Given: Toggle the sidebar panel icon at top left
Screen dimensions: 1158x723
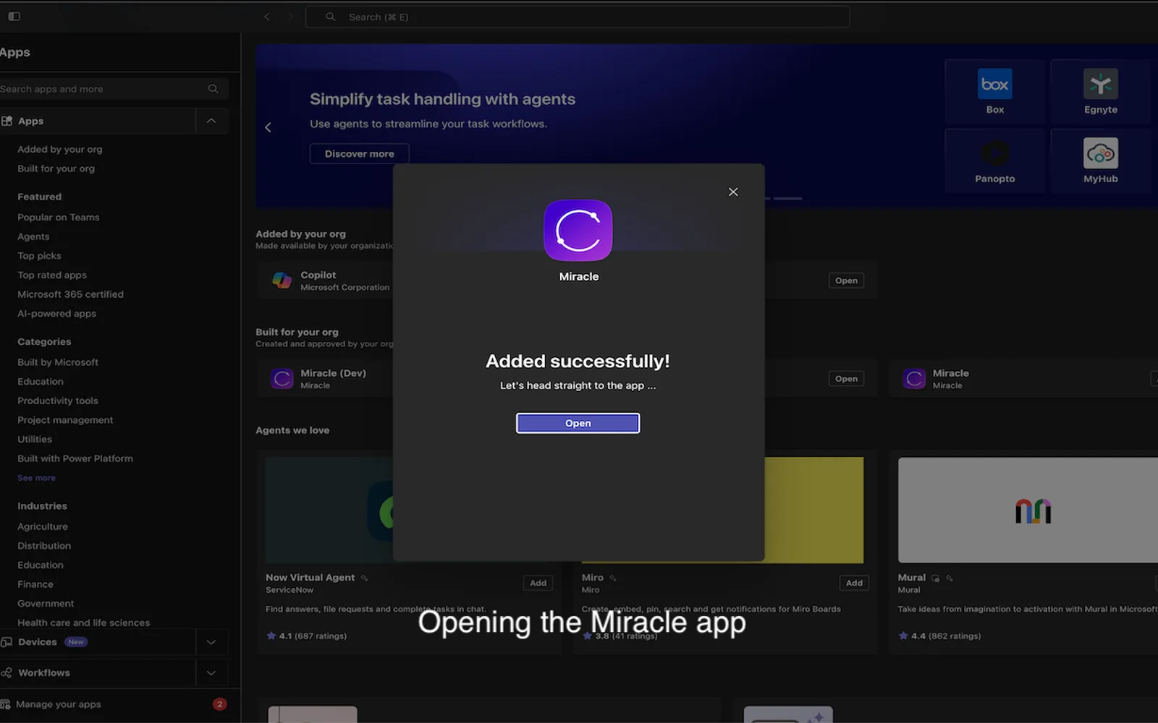Looking at the screenshot, I should tap(14, 17).
